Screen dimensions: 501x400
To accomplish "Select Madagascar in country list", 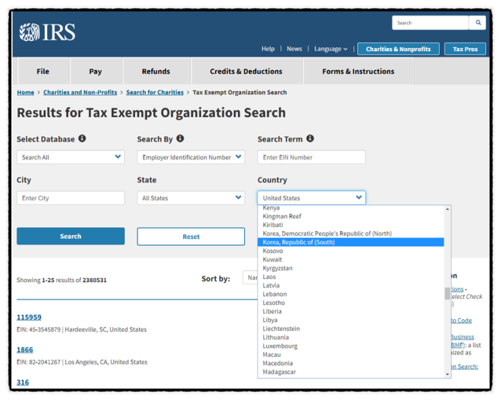I will coord(351,372).
